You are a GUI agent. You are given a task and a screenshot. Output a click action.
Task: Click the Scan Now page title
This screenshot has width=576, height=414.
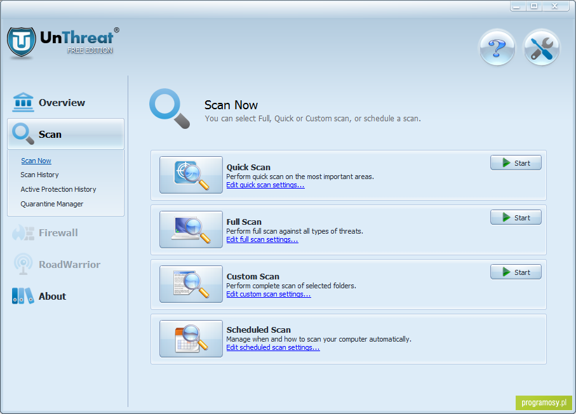231,105
